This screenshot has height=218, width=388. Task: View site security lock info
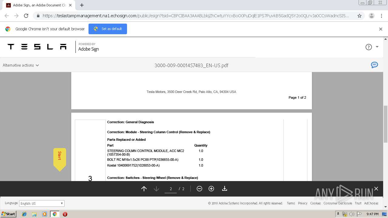[38, 16]
